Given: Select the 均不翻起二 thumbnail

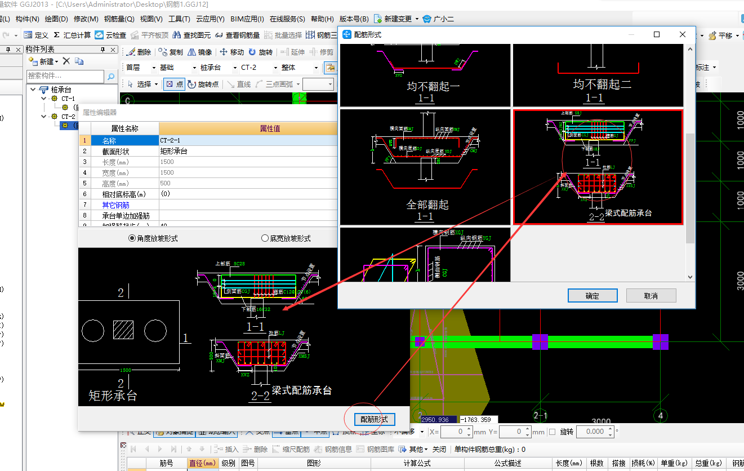Looking at the screenshot, I should 598,75.
